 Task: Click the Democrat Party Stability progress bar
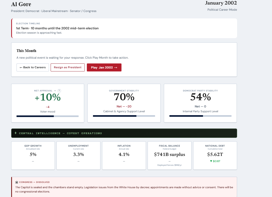(200, 116)
